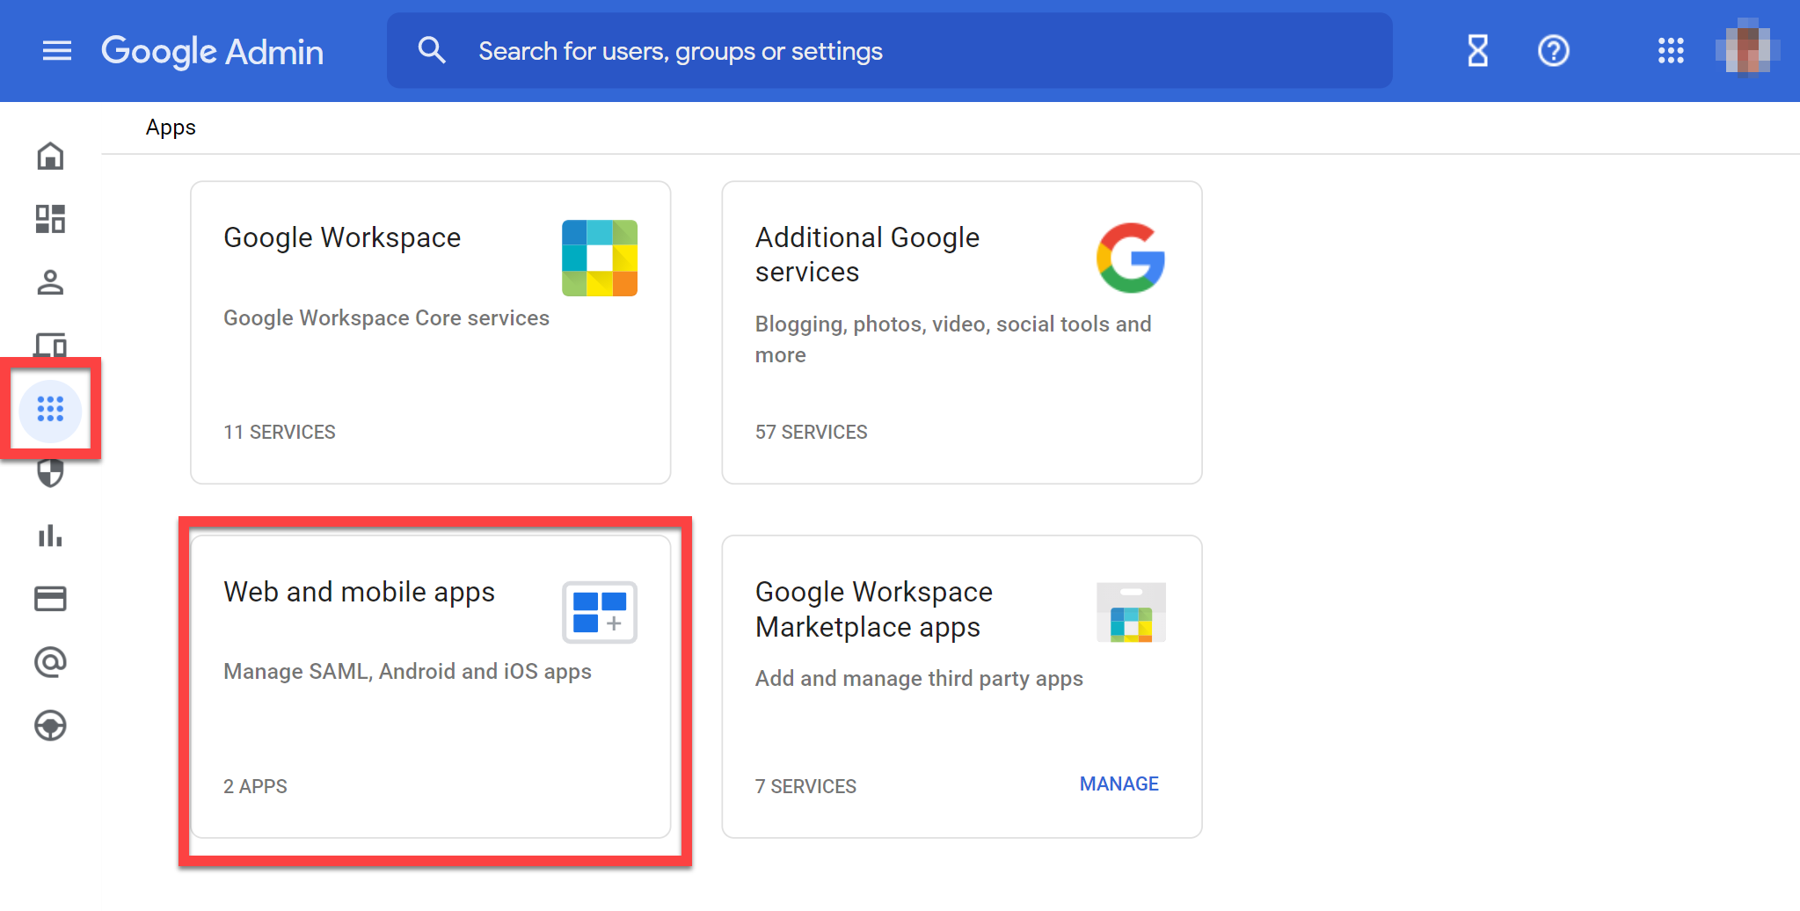
Task: Open the hourglass tasks icon
Action: (x=1478, y=51)
